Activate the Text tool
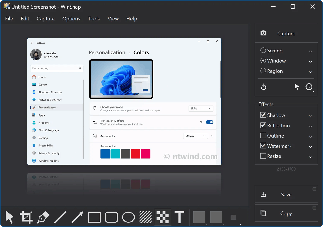This screenshot has width=323, height=227. [x=179, y=217]
